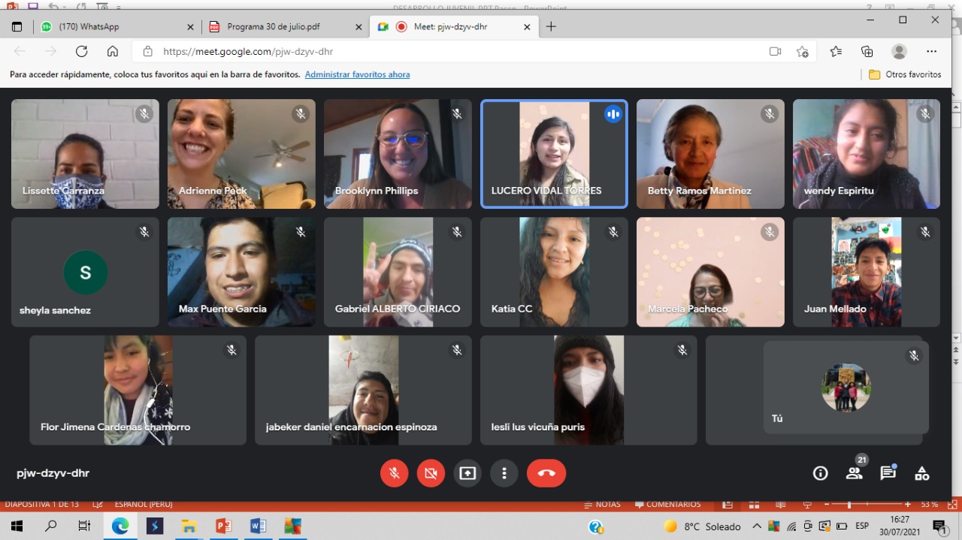Image resolution: width=962 pixels, height=540 pixels.
Task: Switch to the WhatsApp tab
Action: [117, 26]
